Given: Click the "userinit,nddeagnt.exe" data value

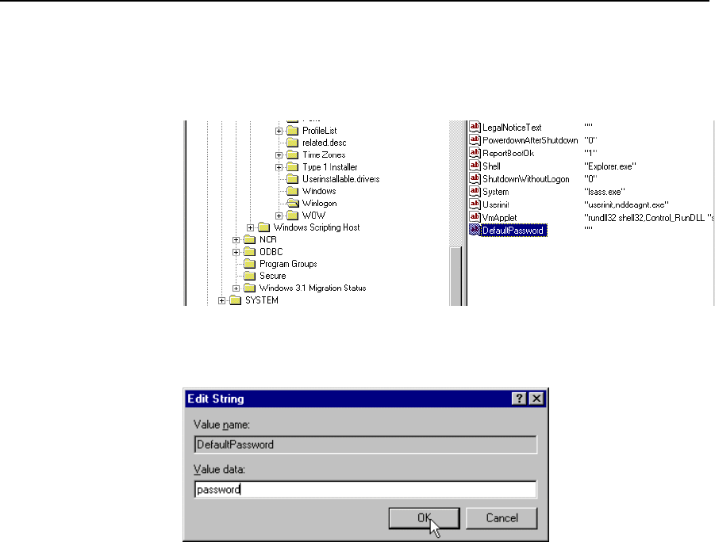Looking at the screenshot, I should (627, 204).
